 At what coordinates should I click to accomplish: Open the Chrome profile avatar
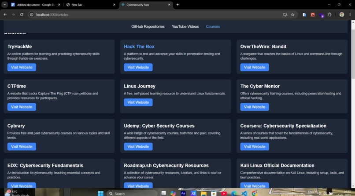click(x=342, y=15)
